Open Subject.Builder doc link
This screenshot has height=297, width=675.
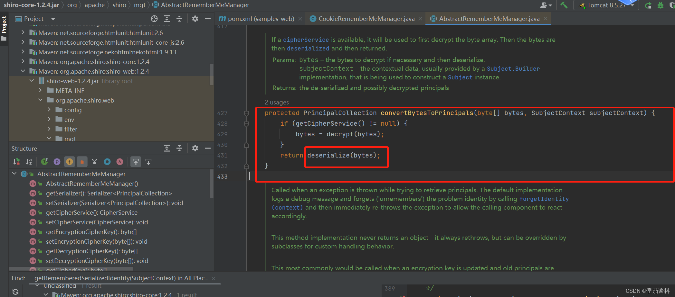(x=513, y=68)
